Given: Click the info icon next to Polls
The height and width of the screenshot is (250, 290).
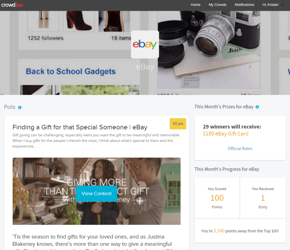Looking at the screenshot, I should tap(20, 107).
